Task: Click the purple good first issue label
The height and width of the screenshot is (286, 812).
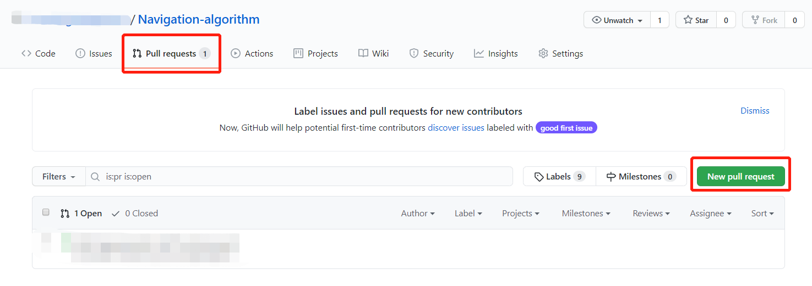Action: click(x=566, y=128)
